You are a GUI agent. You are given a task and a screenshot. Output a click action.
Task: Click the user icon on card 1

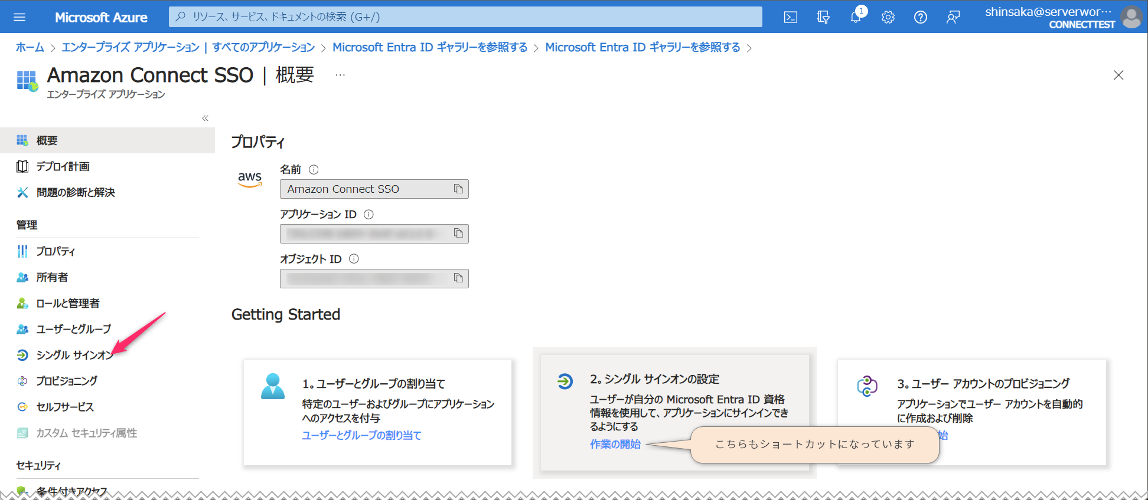273,386
